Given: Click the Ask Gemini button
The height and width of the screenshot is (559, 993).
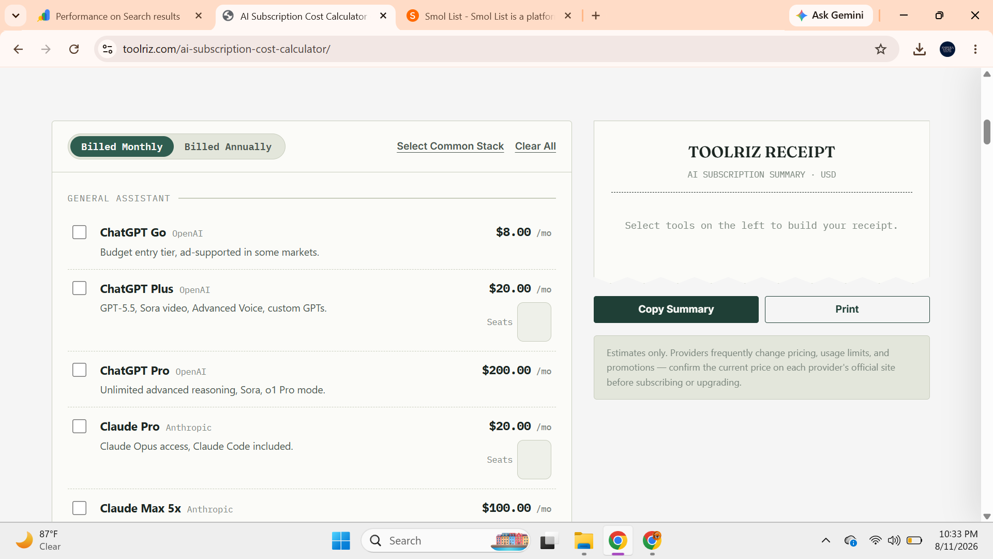Looking at the screenshot, I should pos(831,16).
